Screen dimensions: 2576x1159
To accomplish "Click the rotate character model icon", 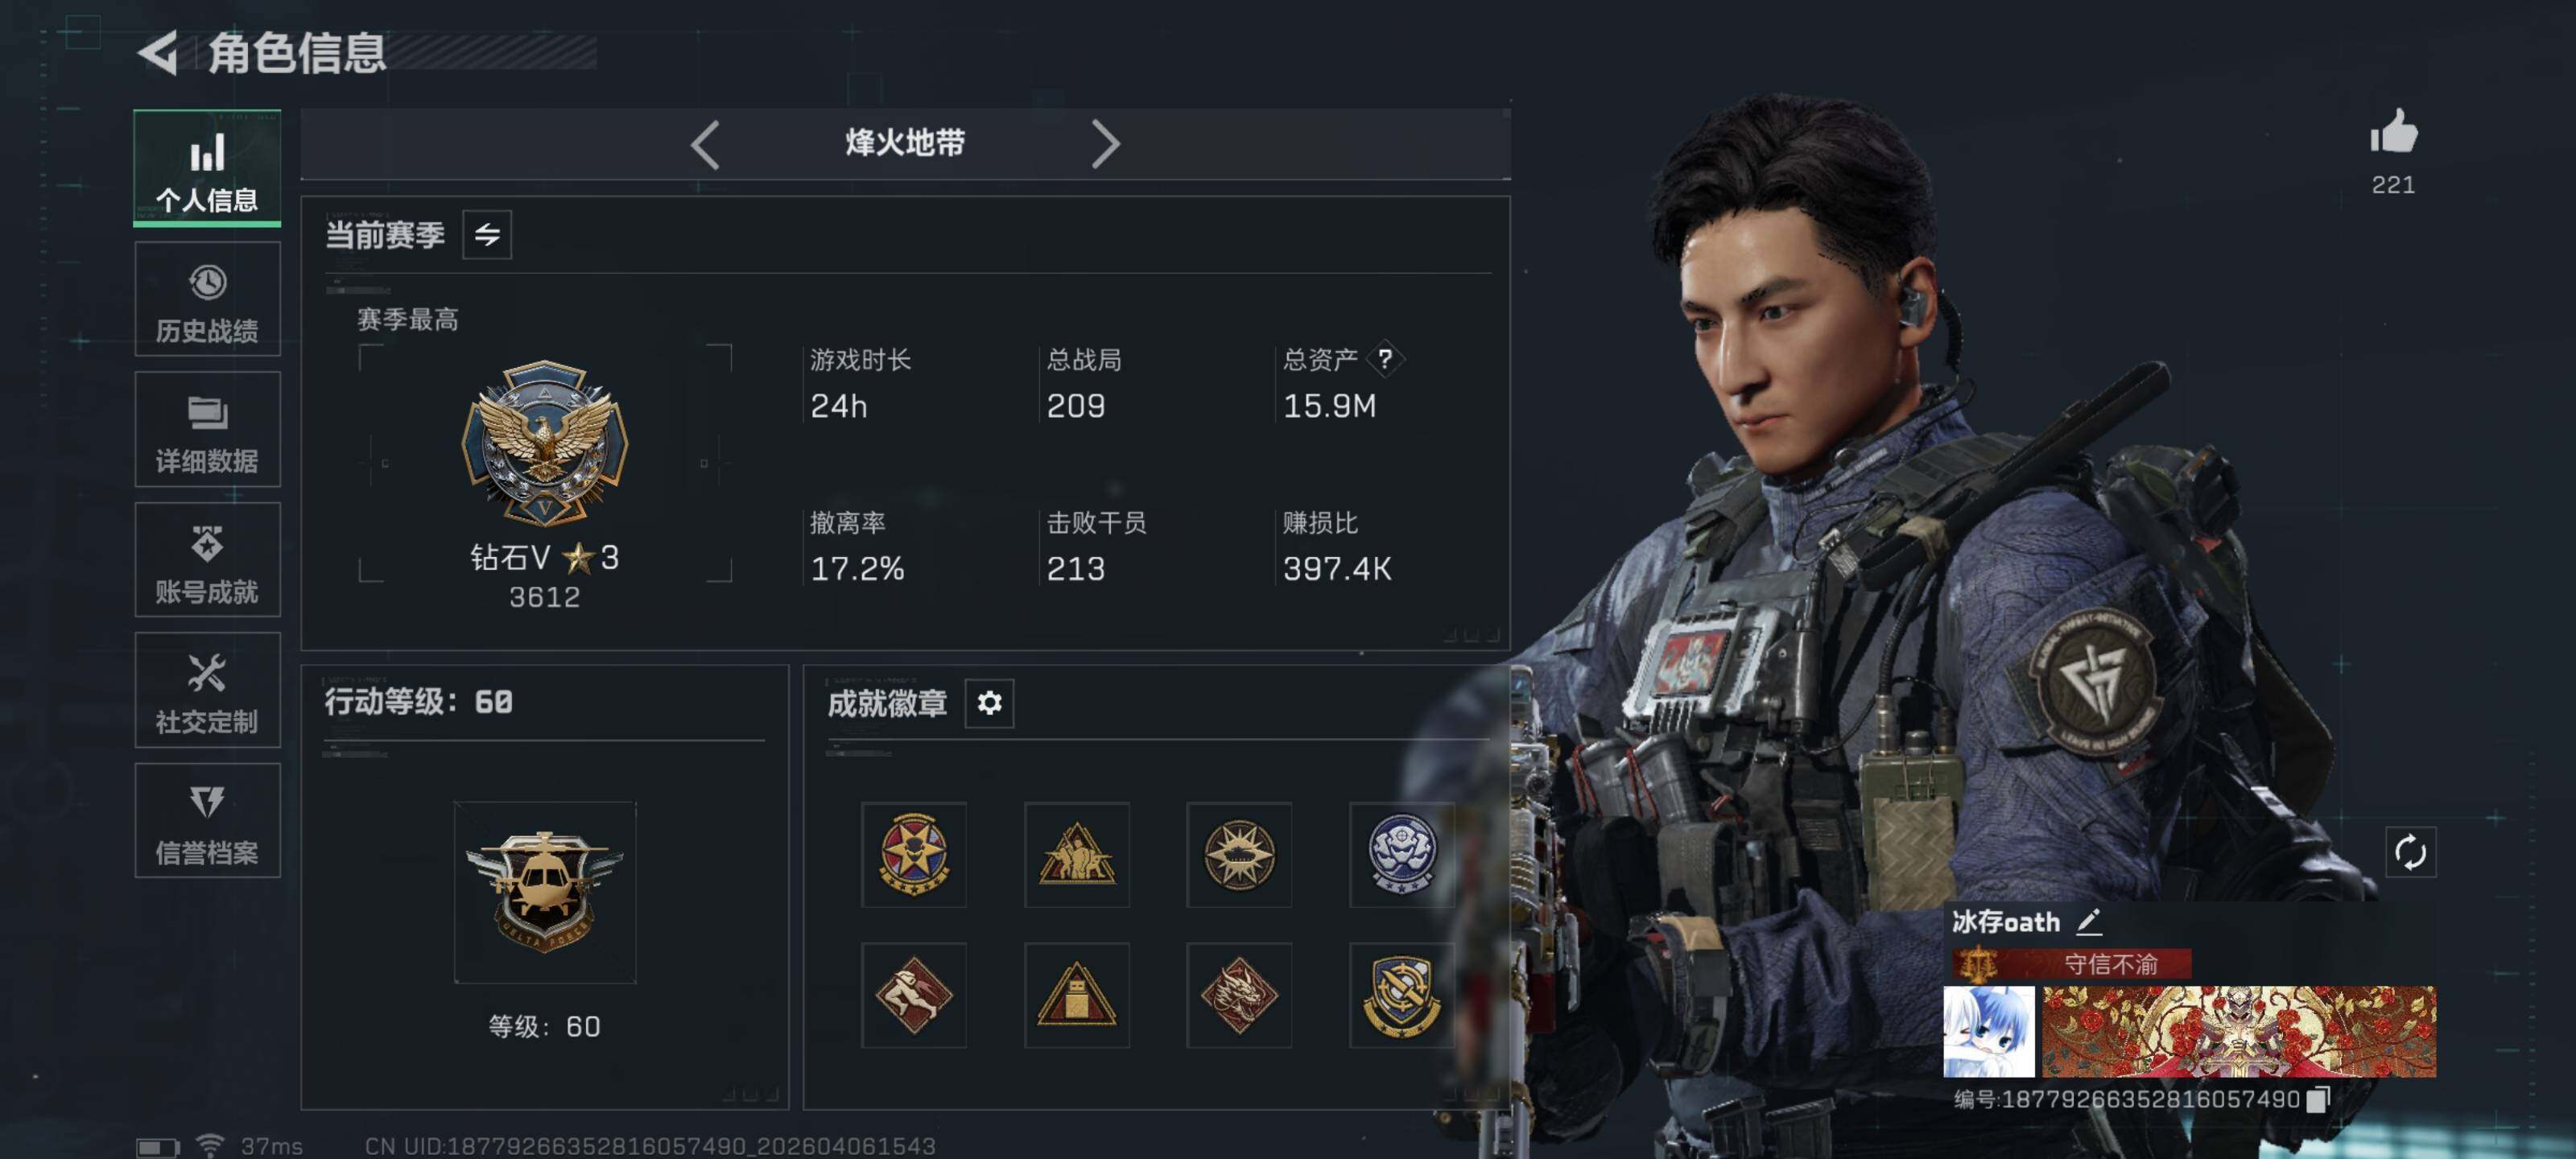I will coord(2410,852).
